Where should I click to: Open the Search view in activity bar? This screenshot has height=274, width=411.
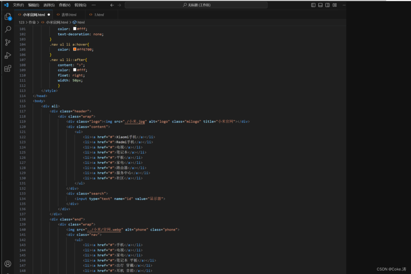(x=8, y=29)
